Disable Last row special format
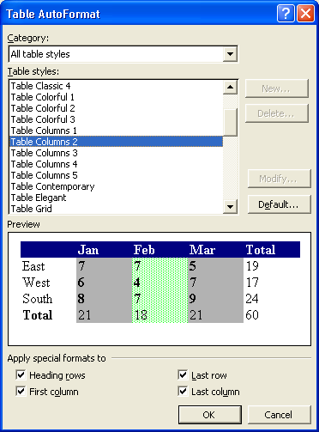This screenshot has height=432, width=319. click(183, 374)
